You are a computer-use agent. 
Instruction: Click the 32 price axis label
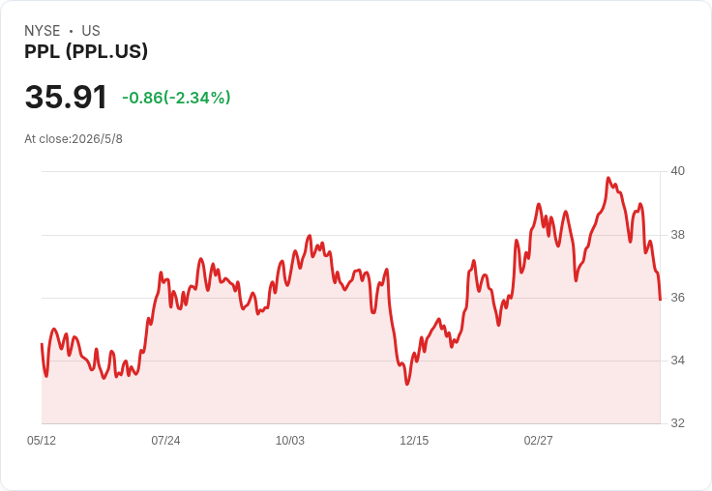pyautogui.click(x=678, y=423)
